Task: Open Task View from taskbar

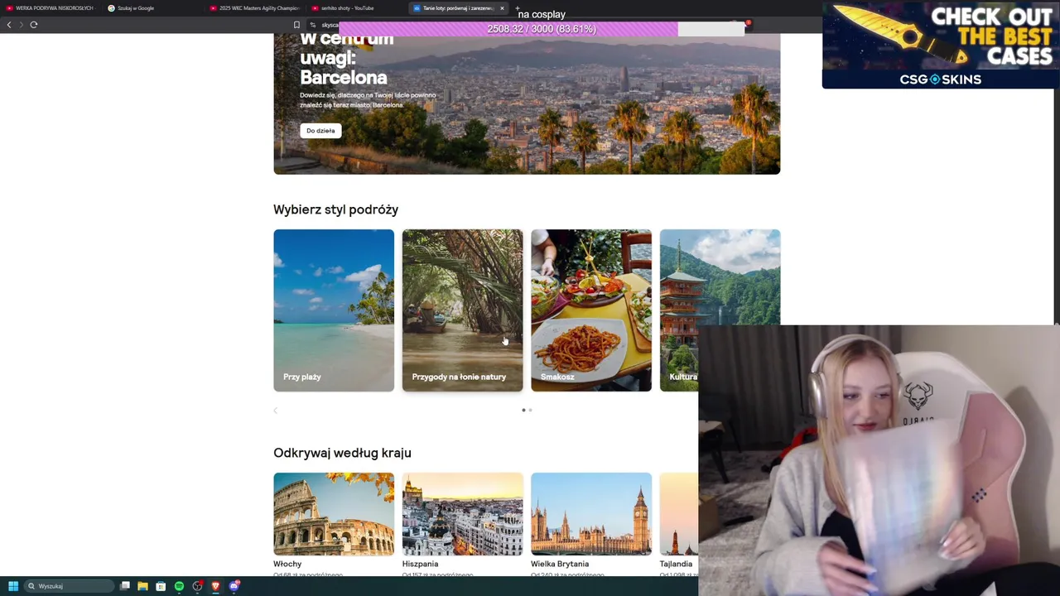Action: (x=125, y=586)
